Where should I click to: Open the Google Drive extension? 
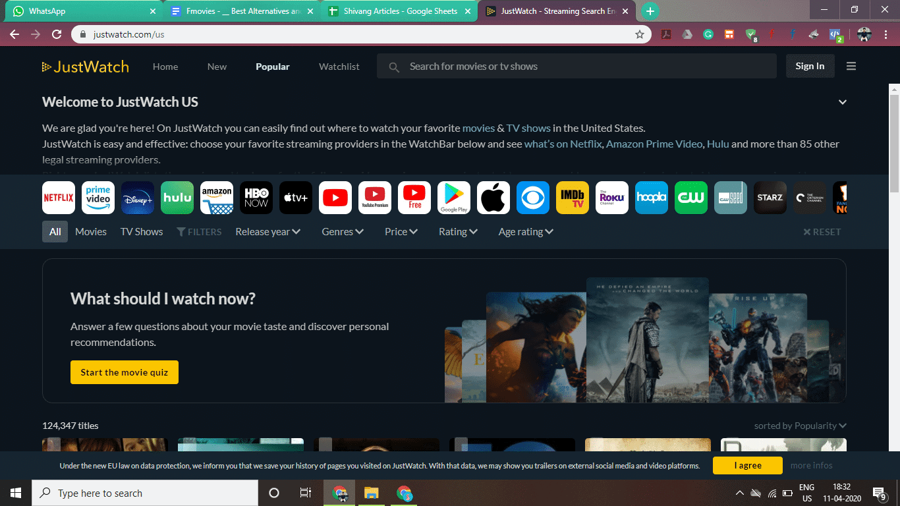tap(687, 34)
